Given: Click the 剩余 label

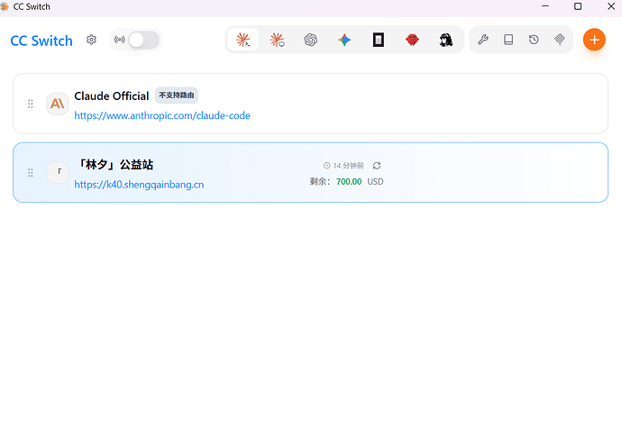Looking at the screenshot, I should click(320, 182).
